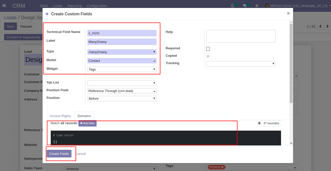The width and height of the screenshot is (331, 171).
Task: Open the Tab List dropdown
Action: pos(122,83)
